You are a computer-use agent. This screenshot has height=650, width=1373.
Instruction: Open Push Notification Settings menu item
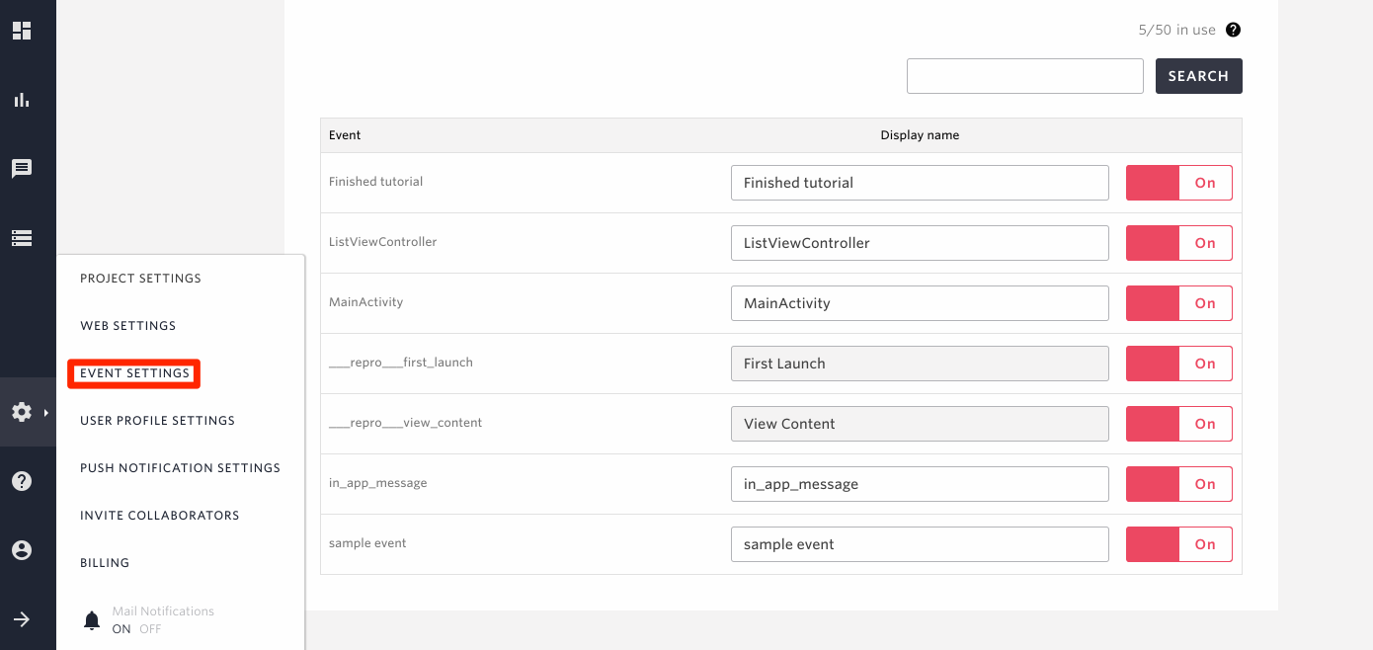click(x=180, y=468)
